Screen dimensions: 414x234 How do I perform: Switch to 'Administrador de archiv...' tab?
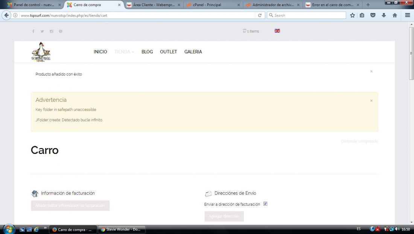click(x=273, y=5)
